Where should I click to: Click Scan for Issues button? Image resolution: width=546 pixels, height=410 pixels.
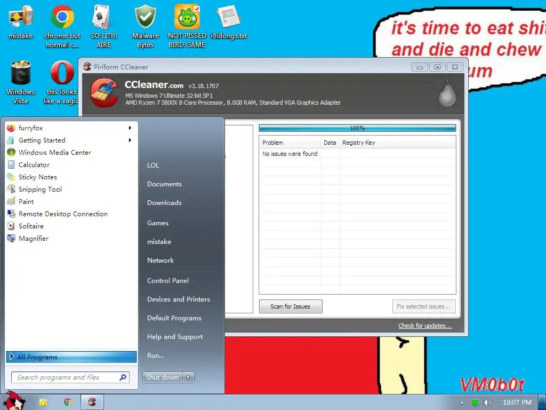point(291,306)
